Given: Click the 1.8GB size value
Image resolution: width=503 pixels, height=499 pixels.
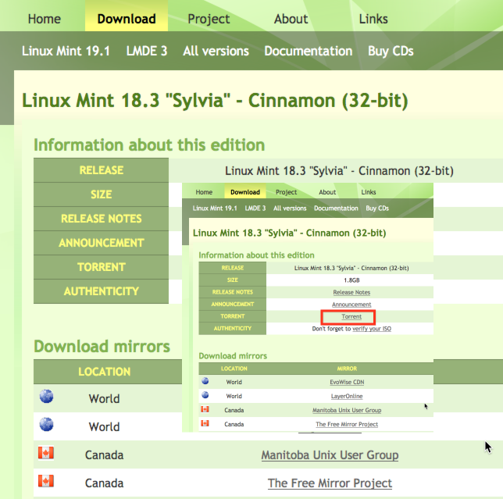Looking at the screenshot, I should point(351,280).
